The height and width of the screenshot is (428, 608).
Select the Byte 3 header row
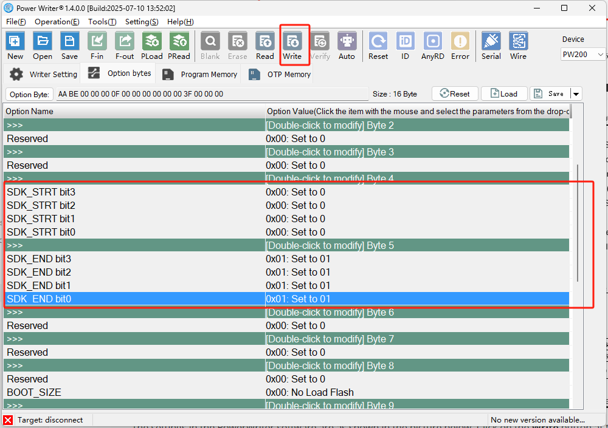coord(286,152)
